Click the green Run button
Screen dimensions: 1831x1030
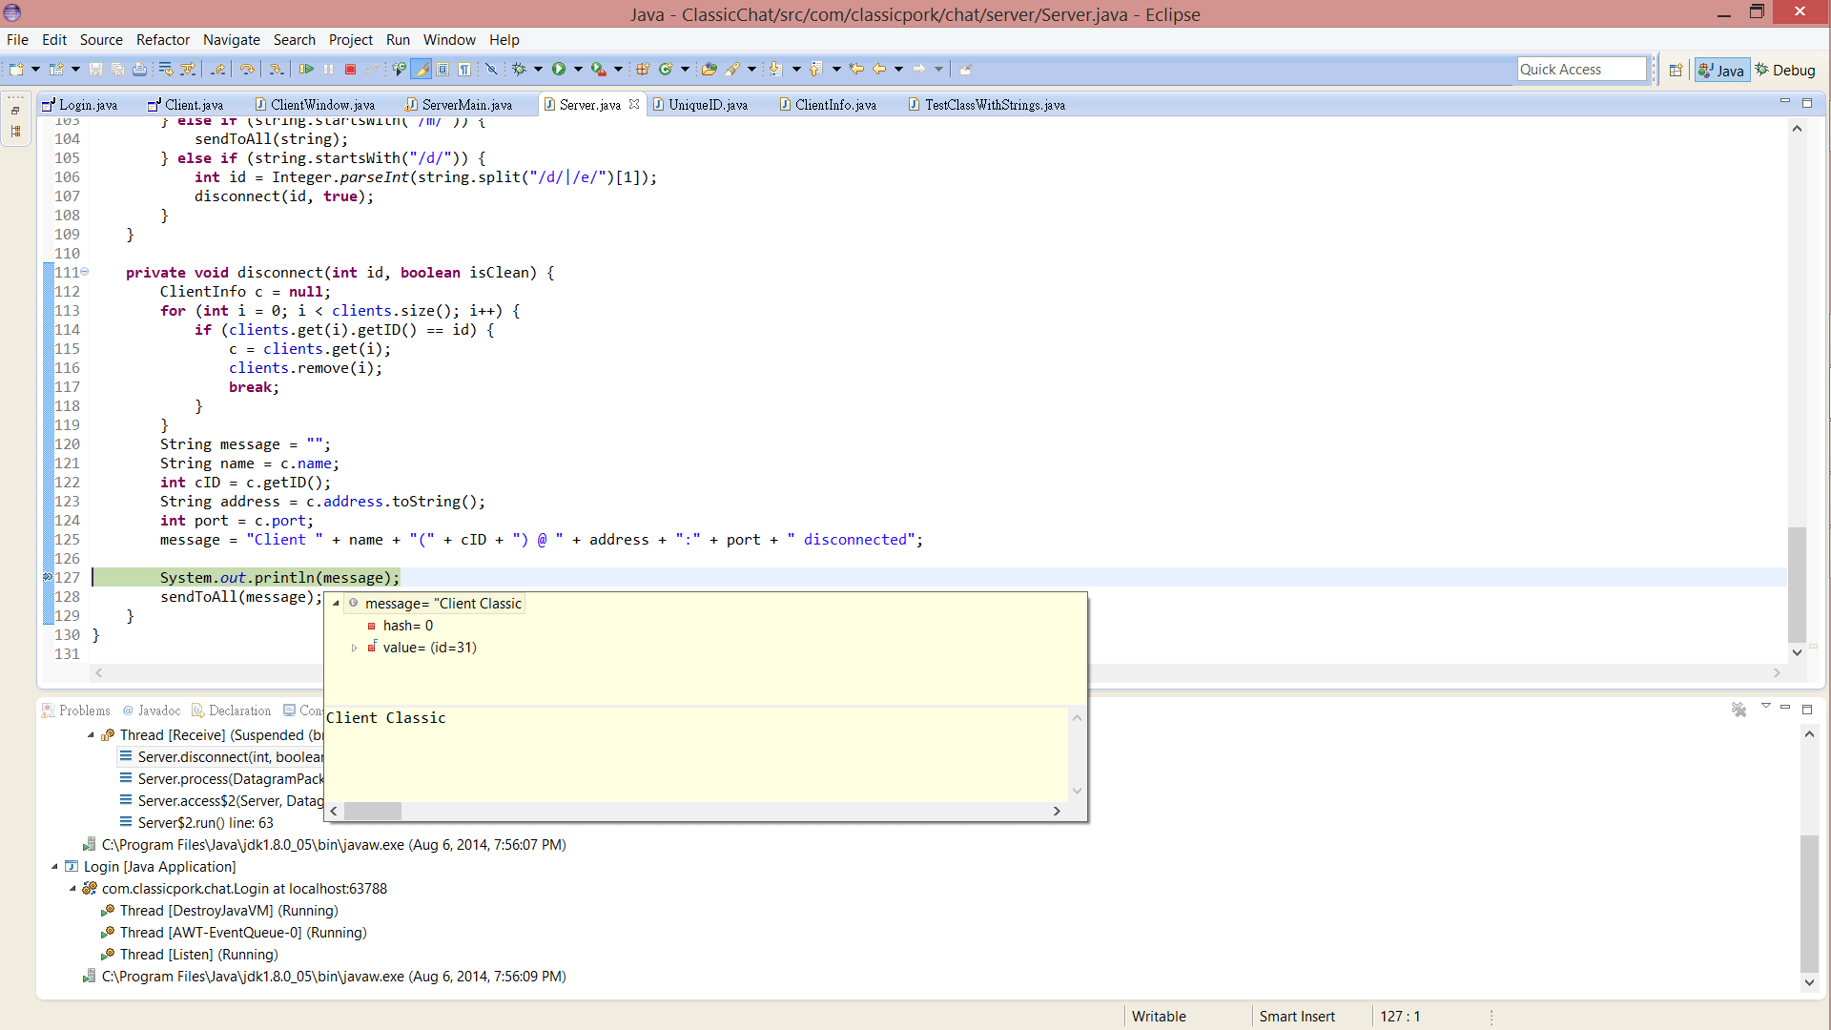(559, 69)
